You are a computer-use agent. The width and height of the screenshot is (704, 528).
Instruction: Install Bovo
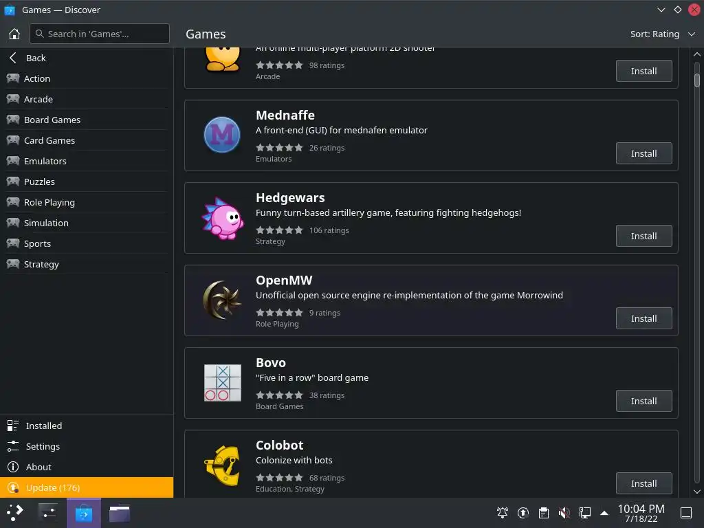pos(643,401)
